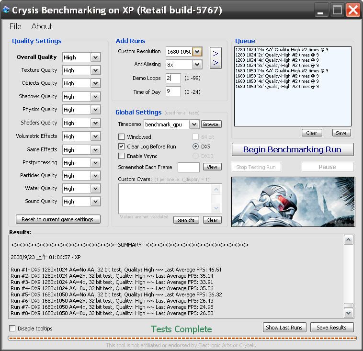Viewport: 363px width, 351px height.
Task: Expand Postprocessing dropdown
Action: click(x=95, y=163)
